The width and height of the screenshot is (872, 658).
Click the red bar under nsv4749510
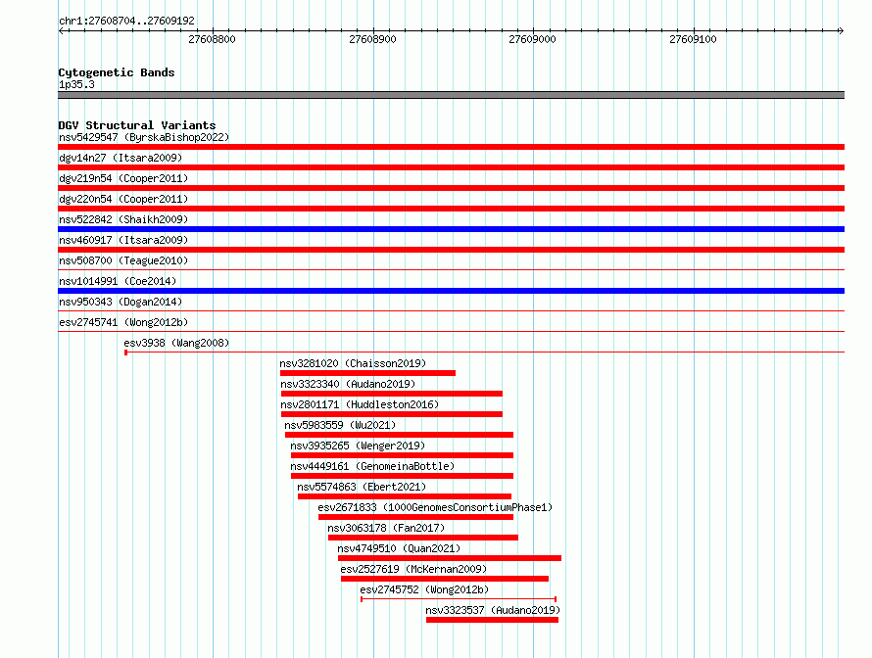point(450,558)
